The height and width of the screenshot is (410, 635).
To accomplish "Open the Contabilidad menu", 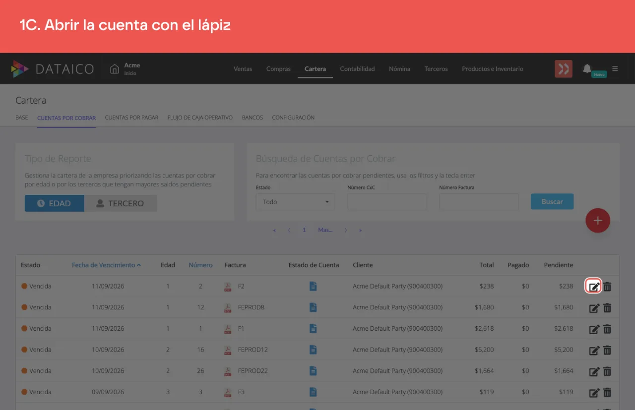I will [x=357, y=69].
